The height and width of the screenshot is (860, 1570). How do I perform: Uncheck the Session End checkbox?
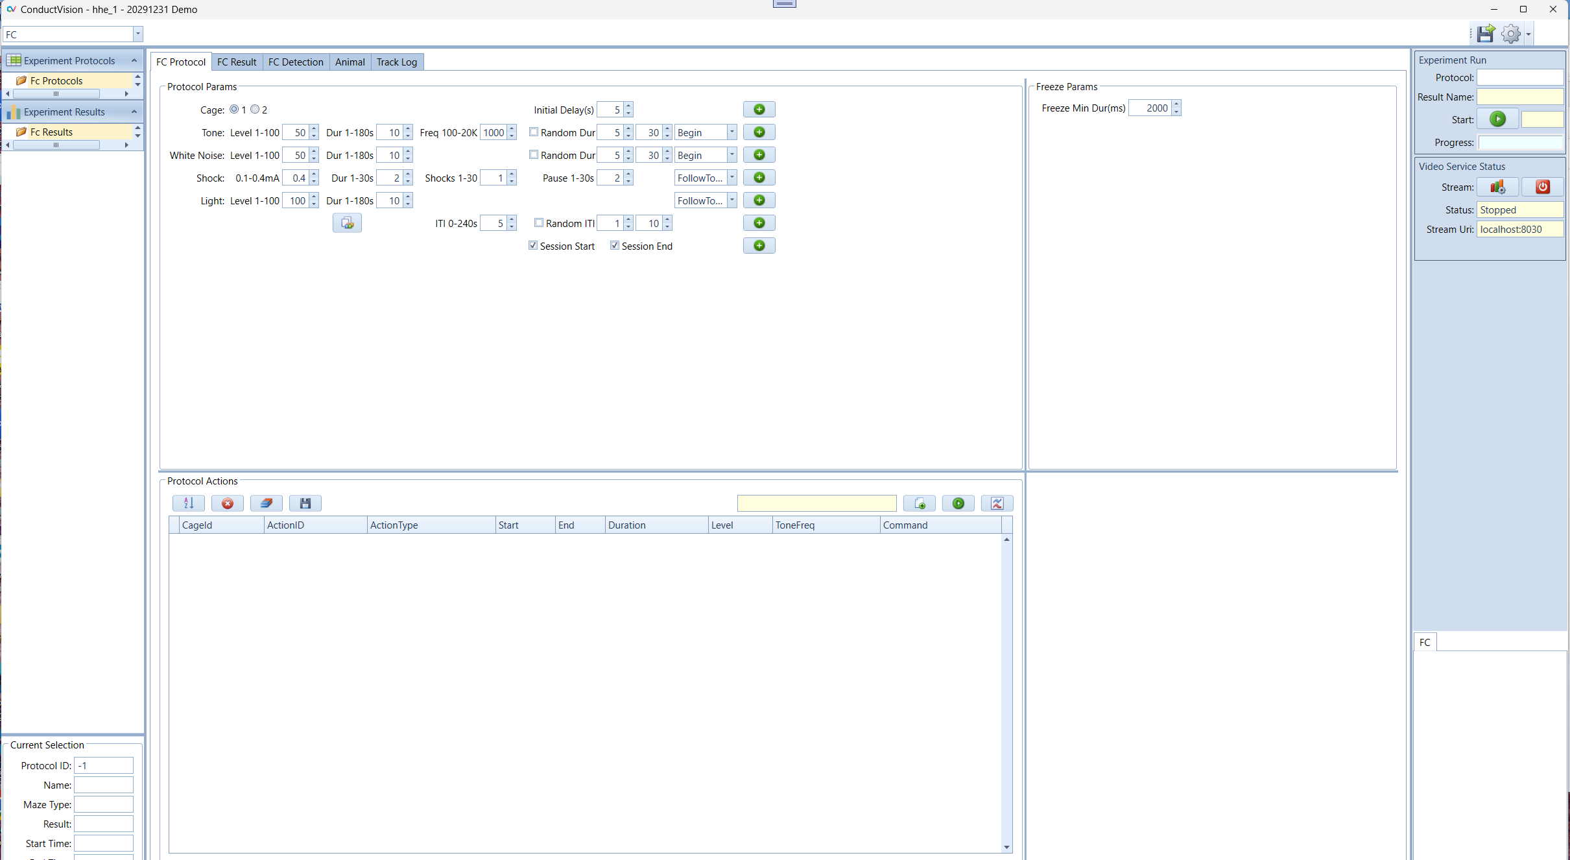tap(615, 246)
